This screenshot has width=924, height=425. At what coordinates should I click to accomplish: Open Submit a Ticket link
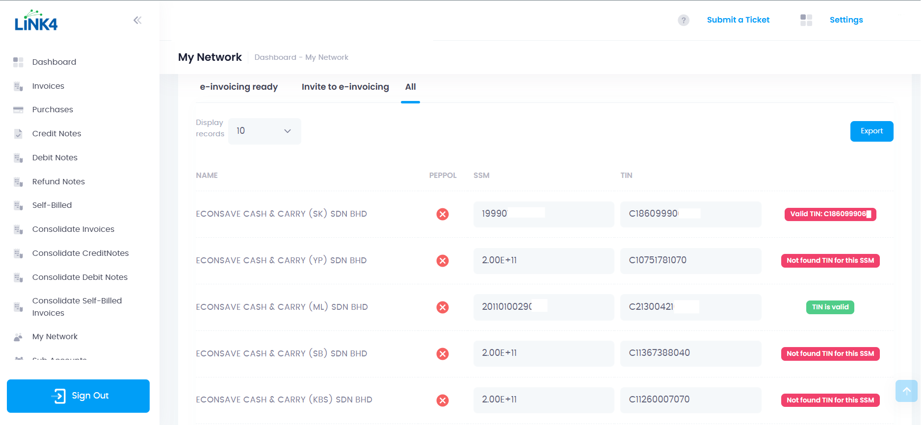coord(738,20)
